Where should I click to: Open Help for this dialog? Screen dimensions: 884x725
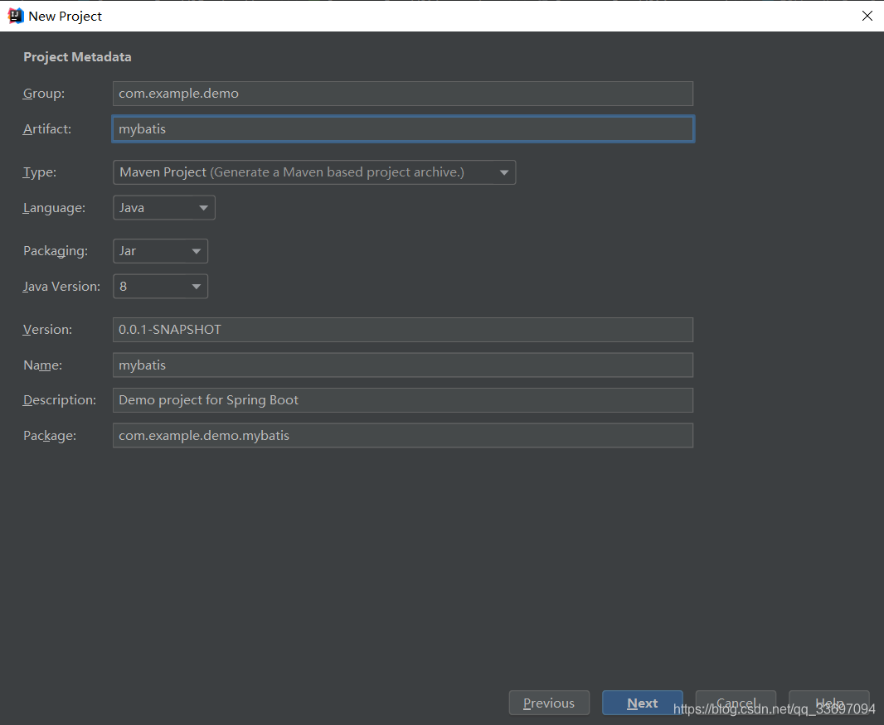(828, 703)
